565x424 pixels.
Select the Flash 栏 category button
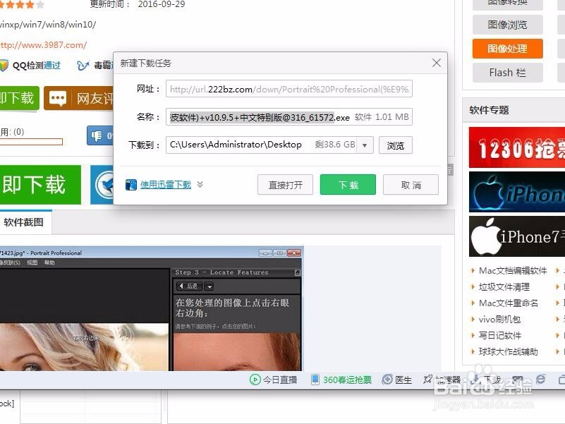pos(507,73)
